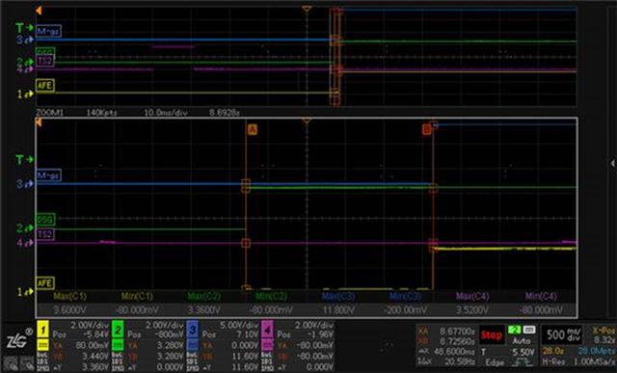Select the Max(C1) measurement
Image resolution: width=617 pixels, height=373 pixels.
(69, 296)
